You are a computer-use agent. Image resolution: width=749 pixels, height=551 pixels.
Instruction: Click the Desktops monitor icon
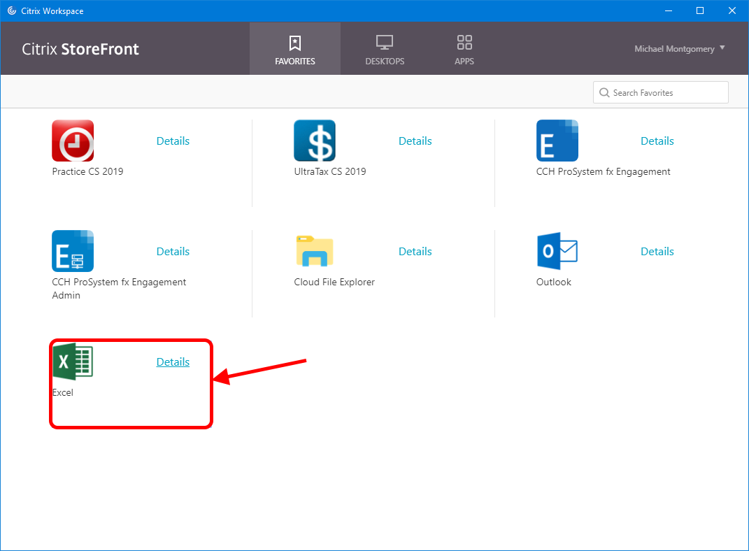[x=385, y=43]
